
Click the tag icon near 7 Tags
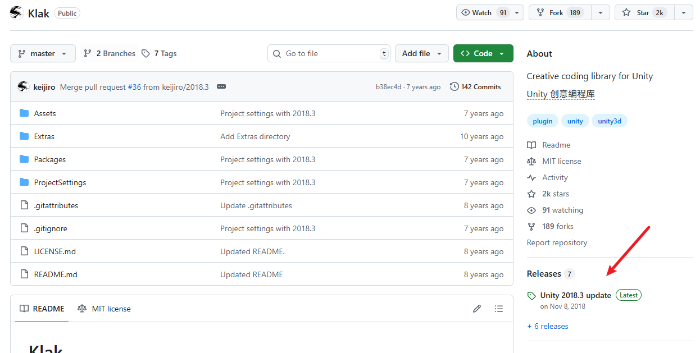pyautogui.click(x=146, y=53)
